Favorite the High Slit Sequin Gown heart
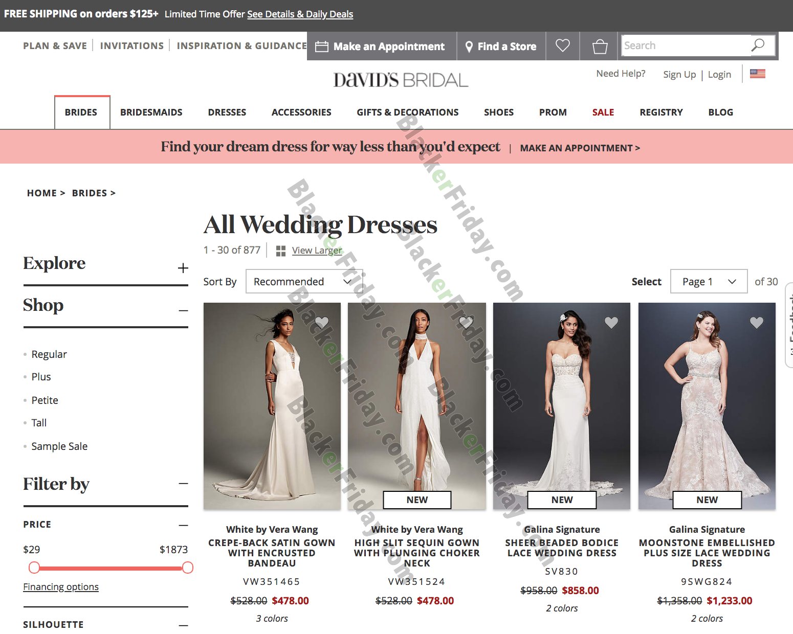This screenshot has height=634, width=793. pos(466,322)
